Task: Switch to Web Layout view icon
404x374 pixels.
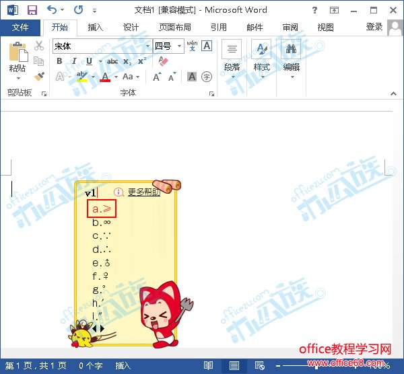Action: [x=259, y=365]
